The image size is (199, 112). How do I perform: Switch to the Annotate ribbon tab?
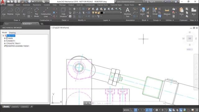[26, 5]
